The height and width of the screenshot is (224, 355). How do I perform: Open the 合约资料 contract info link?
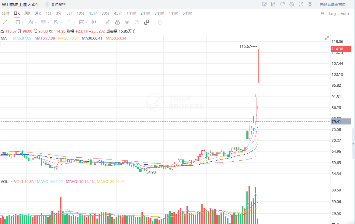(x=56, y=5)
